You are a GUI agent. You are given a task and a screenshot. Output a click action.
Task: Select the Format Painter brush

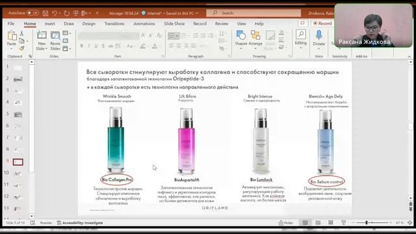[x=21, y=48]
